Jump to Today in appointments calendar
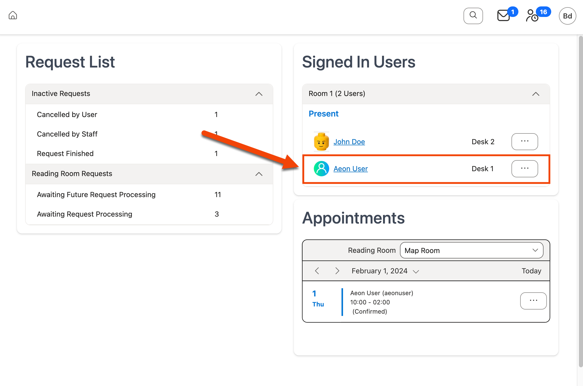Viewport: 583px width, 386px height. (531, 271)
